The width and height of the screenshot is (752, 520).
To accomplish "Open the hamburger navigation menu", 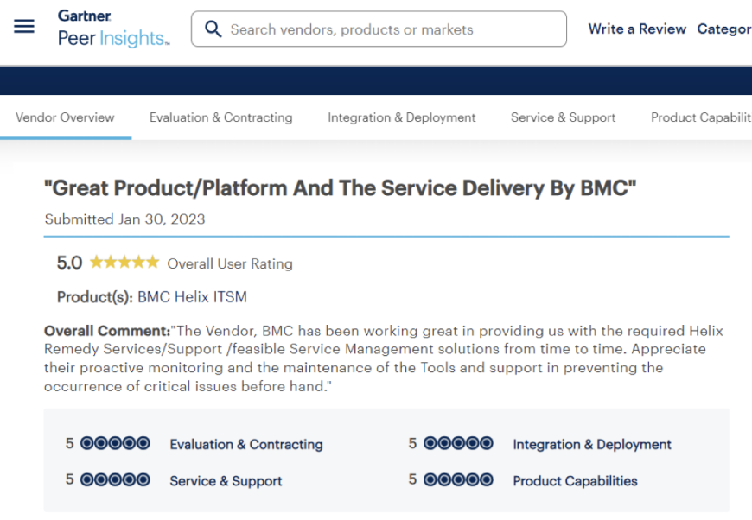I will point(24,26).
